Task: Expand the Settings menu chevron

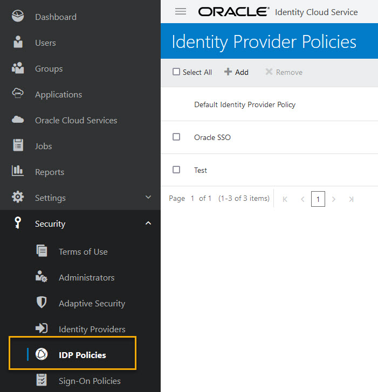Action: tap(148, 197)
